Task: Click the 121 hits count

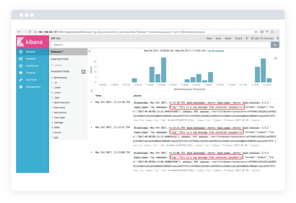Action: point(56,38)
